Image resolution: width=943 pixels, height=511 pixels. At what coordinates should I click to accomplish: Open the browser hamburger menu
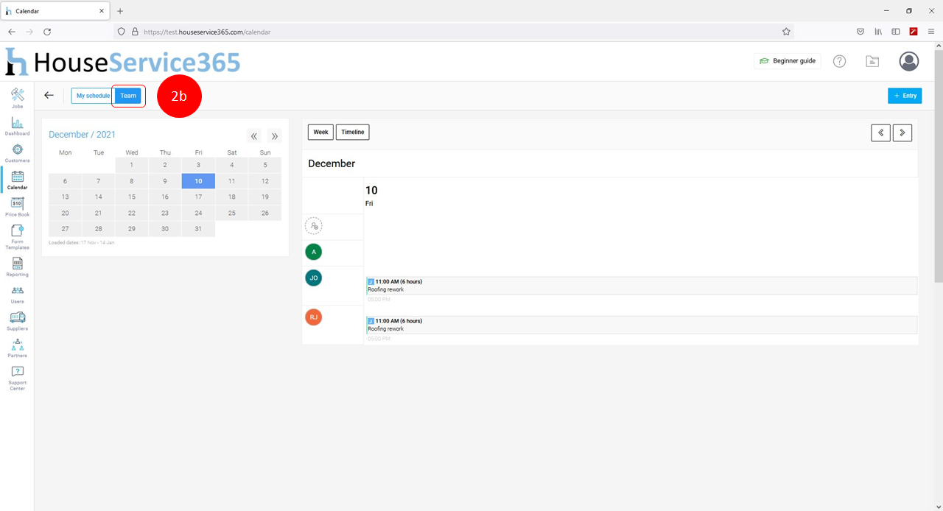931,32
